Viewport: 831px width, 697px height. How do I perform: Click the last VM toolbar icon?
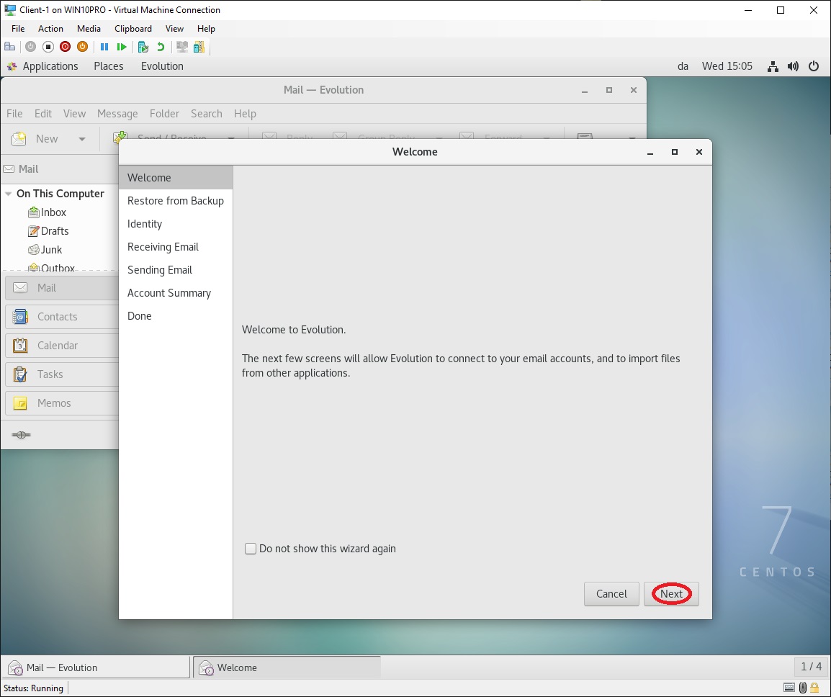pyautogui.click(x=199, y=47)
